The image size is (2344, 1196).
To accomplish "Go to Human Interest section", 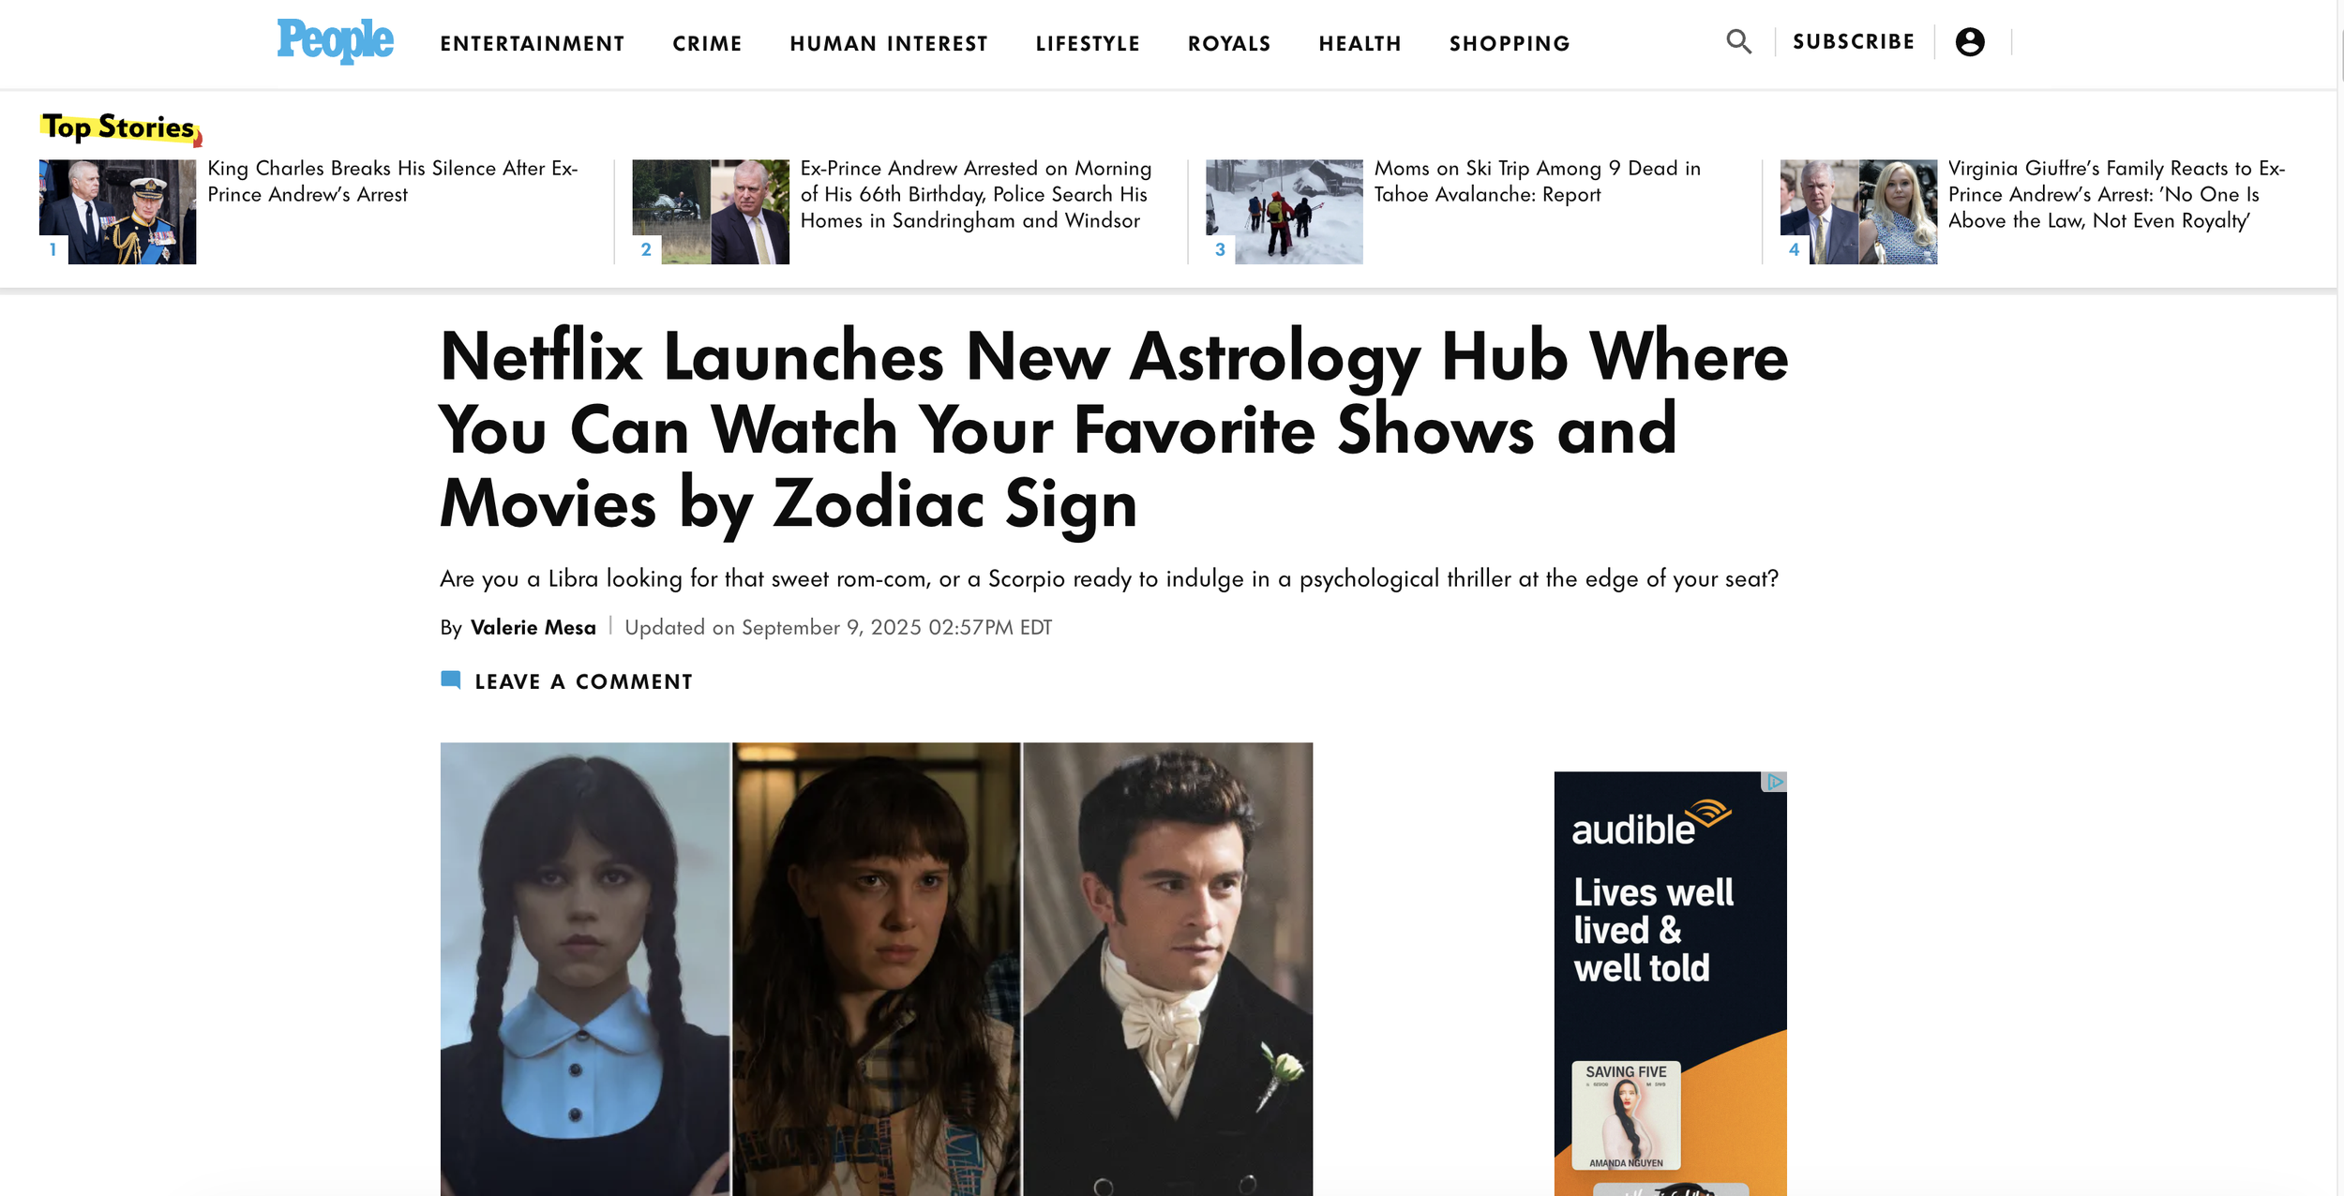I will coord(889,44).
